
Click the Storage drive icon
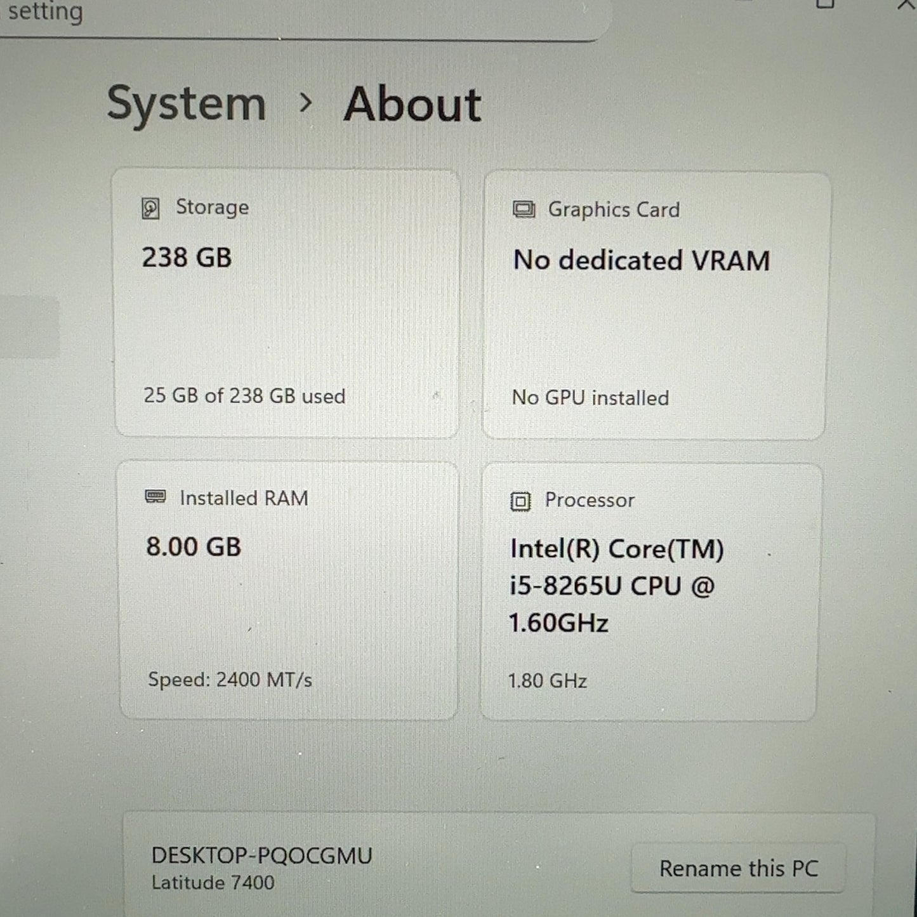point(150,208)
